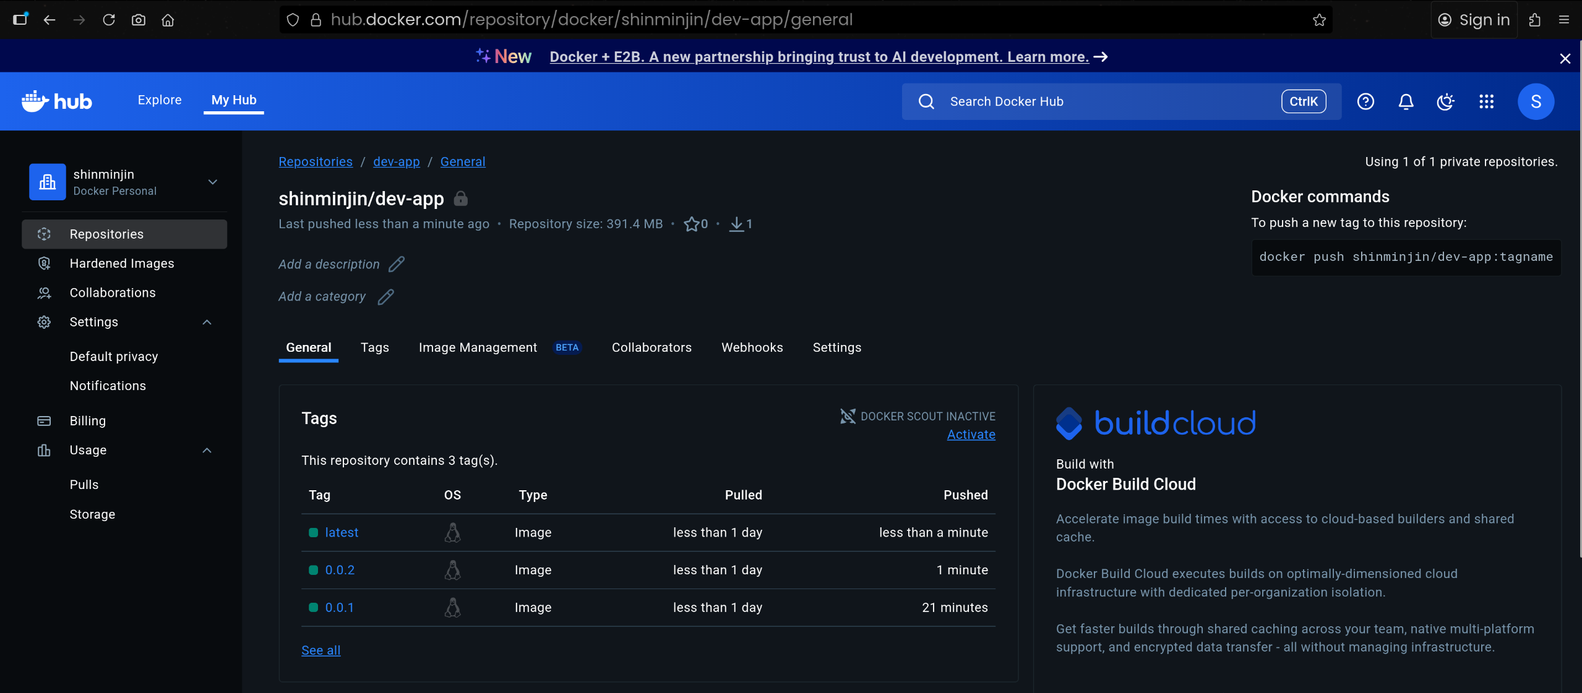Switch to the Image Management tab
The image size is (1582, 693).
click(x=478, y=347)
